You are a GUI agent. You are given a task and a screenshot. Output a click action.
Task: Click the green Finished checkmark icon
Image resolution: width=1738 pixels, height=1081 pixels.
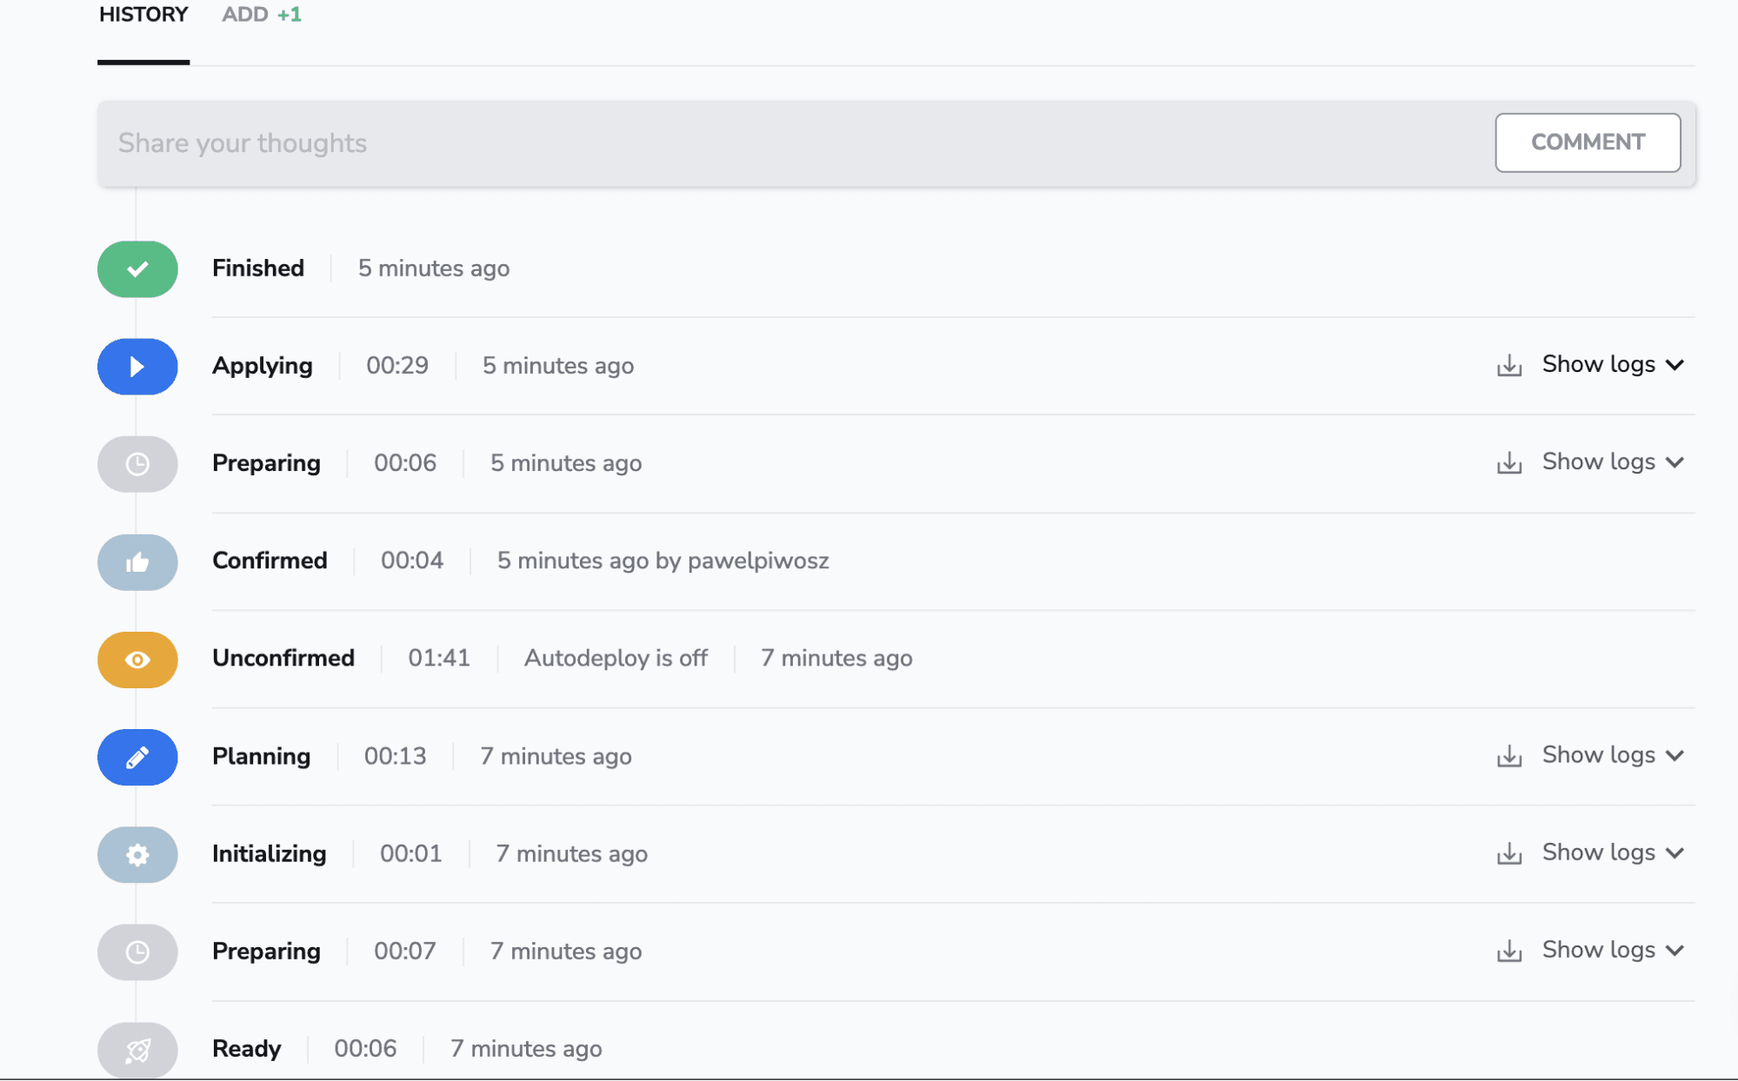[138, 268]
